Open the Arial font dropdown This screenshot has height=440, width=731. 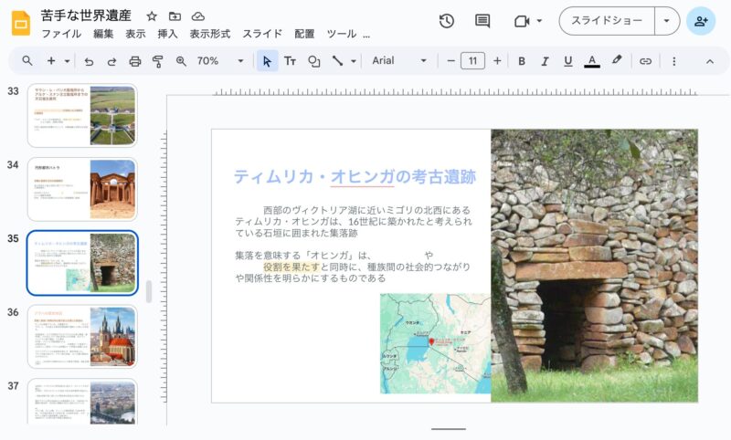point(399,61)
